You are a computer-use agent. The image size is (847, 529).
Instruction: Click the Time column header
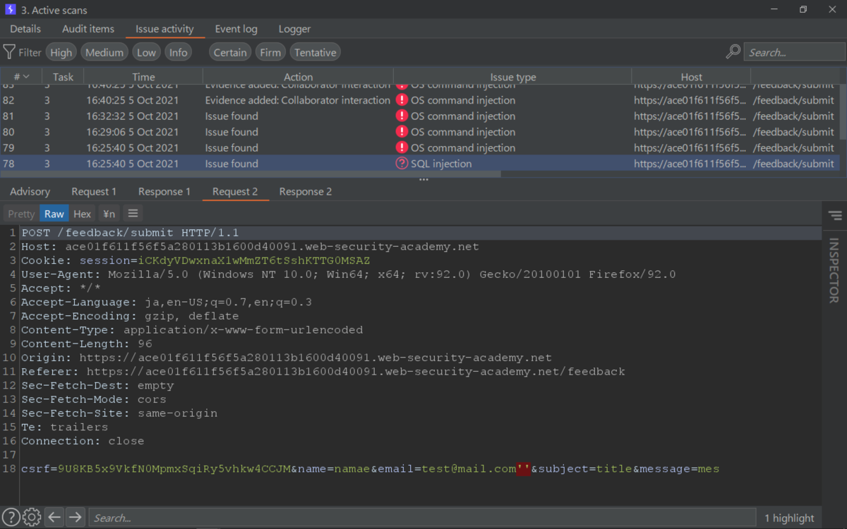(143, 77)
